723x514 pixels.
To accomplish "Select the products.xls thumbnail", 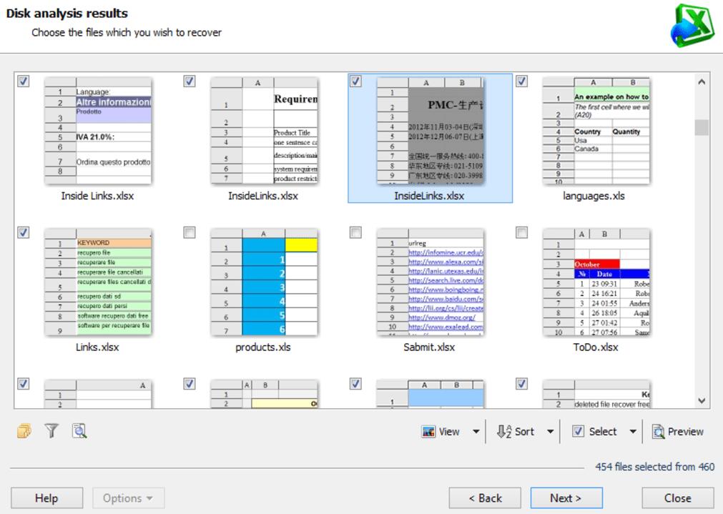I will tap(264, 282).
